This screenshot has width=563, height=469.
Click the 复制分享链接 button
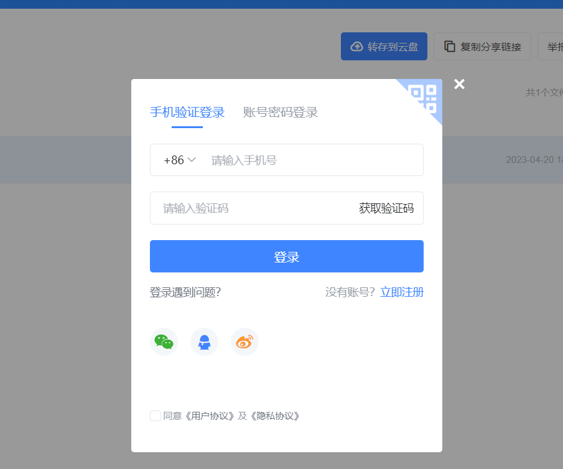click(482, 45)
